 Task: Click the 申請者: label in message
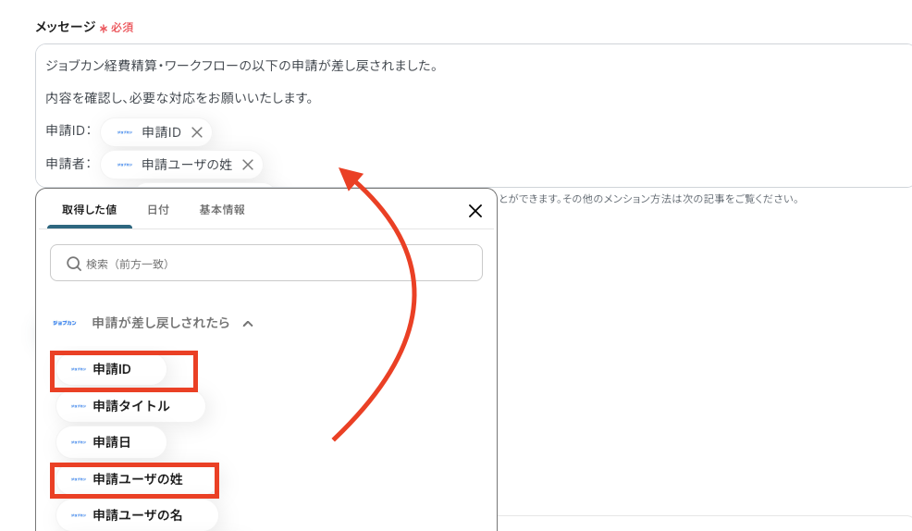coord(68,164)
